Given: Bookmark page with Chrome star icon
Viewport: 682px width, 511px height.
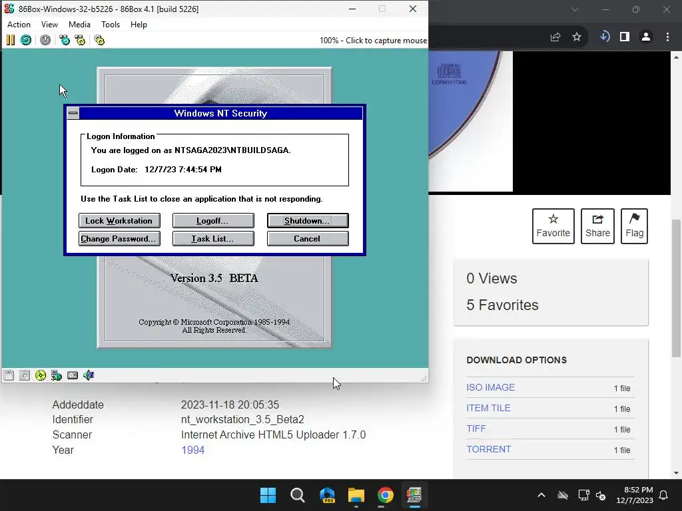Looking at the screenshot, I should [577, 37].
